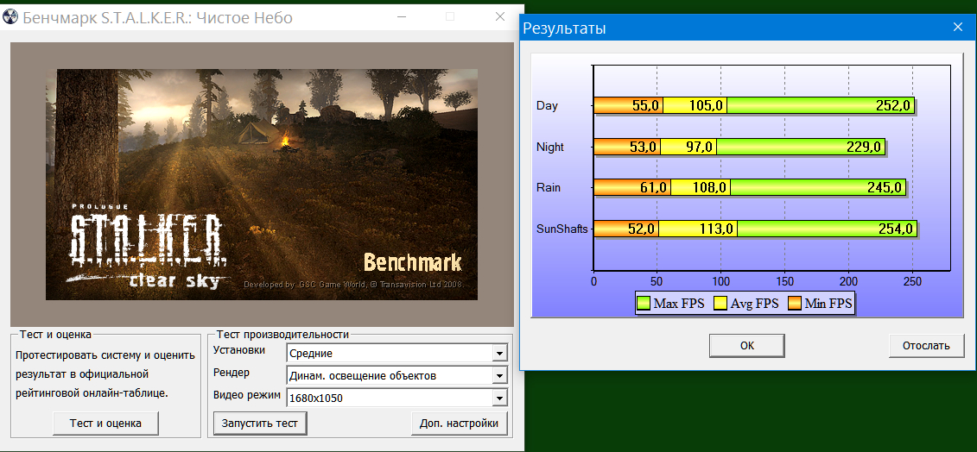Click the Отослать button
This screenshot has width=977, height=452.
coord(927,346)
